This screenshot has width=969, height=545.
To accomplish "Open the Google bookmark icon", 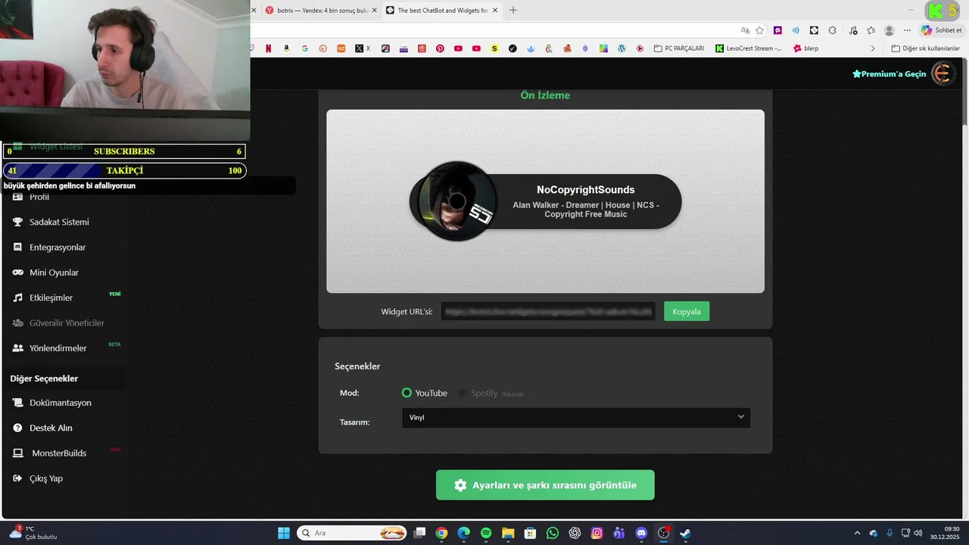I will [x=304, y=48].
